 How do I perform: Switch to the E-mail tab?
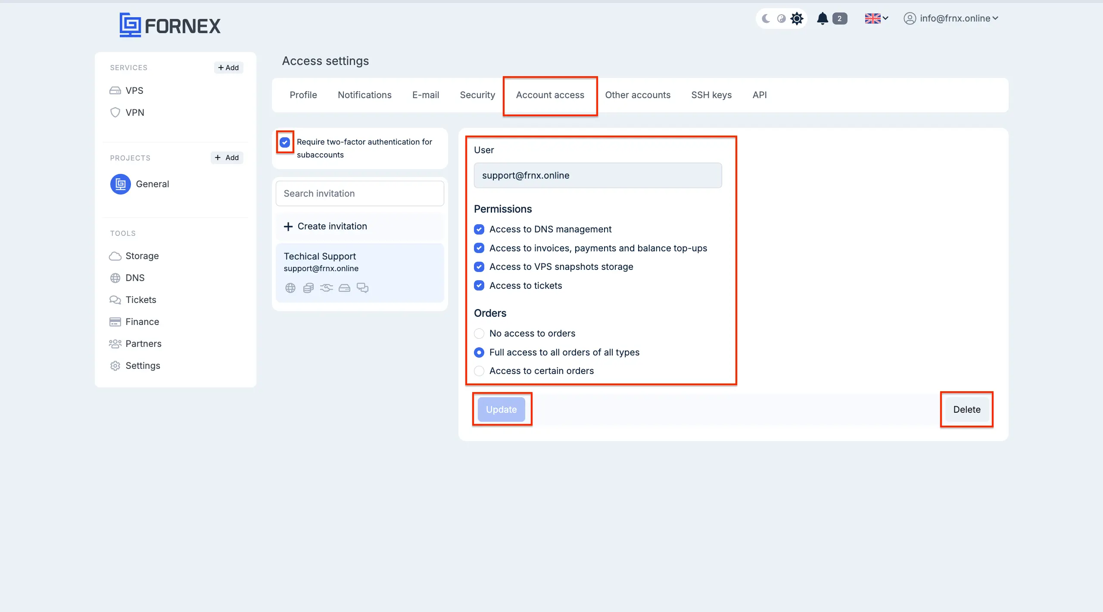(426, 95)
